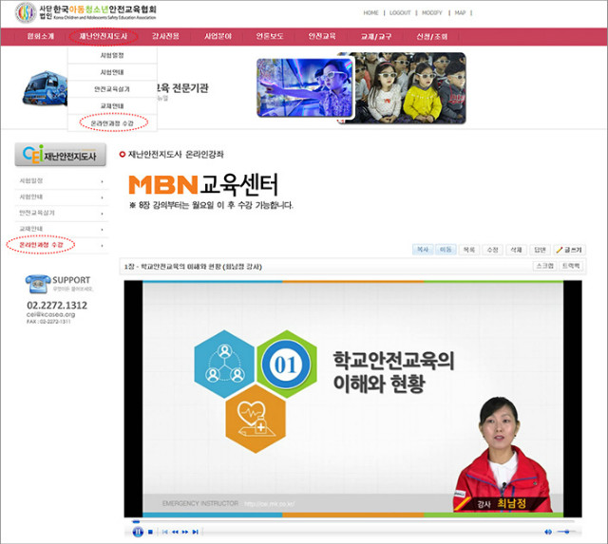Screen dimensions: 608x544
Task: Click LOGOUT in the top header
Action: coord(400,12)
